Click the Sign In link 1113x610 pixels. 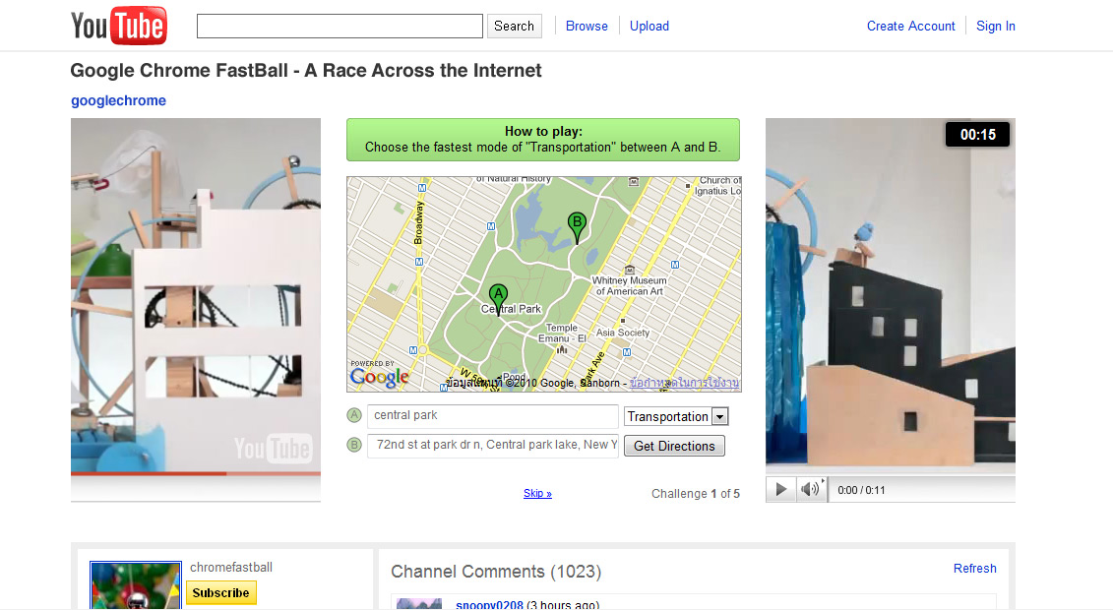pyautogui.click(x=995, y=27)
